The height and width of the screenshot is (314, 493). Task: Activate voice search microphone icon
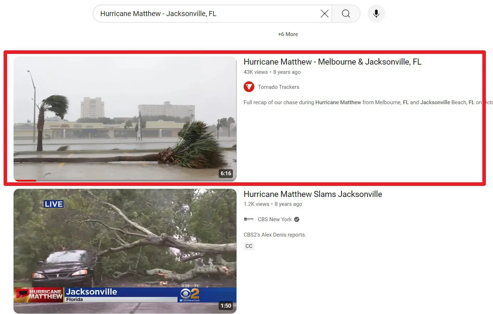click(x=376, y=14)
